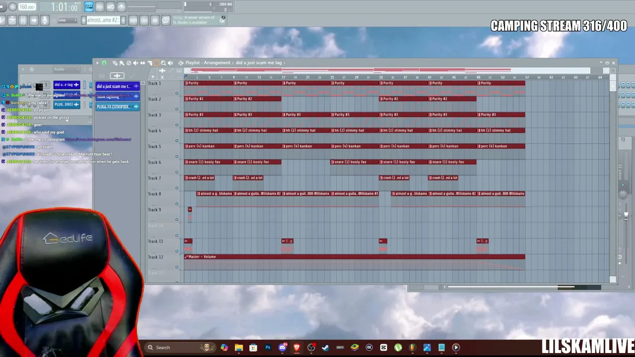Open Photoshop from the taskbar
Screen dimensions: 635x357
(268, 348)
